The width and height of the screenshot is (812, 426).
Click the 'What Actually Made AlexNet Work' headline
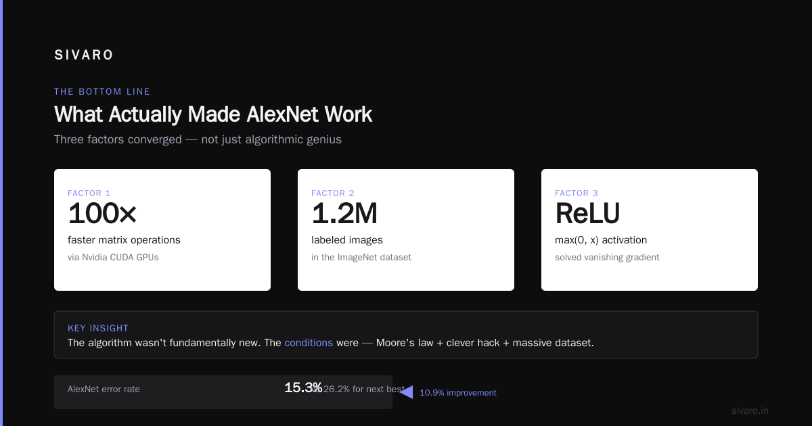pos(213,114)
